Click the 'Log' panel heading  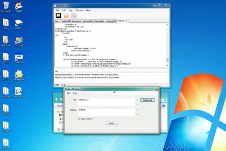[x=56, y=71]
